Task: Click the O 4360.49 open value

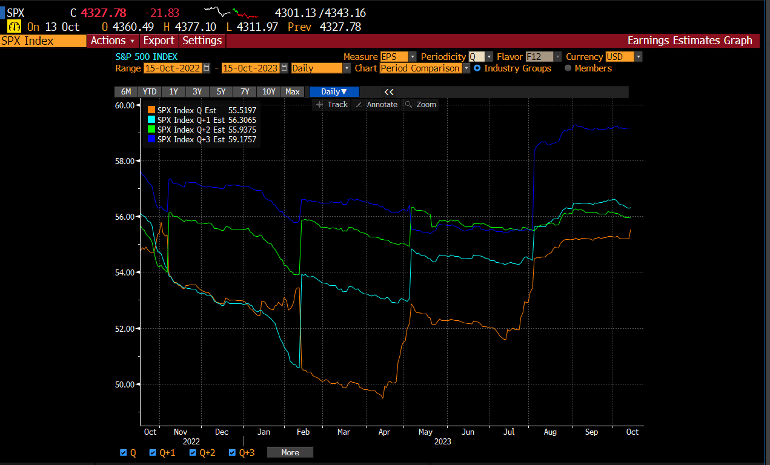Action: [x=127, y=27]
